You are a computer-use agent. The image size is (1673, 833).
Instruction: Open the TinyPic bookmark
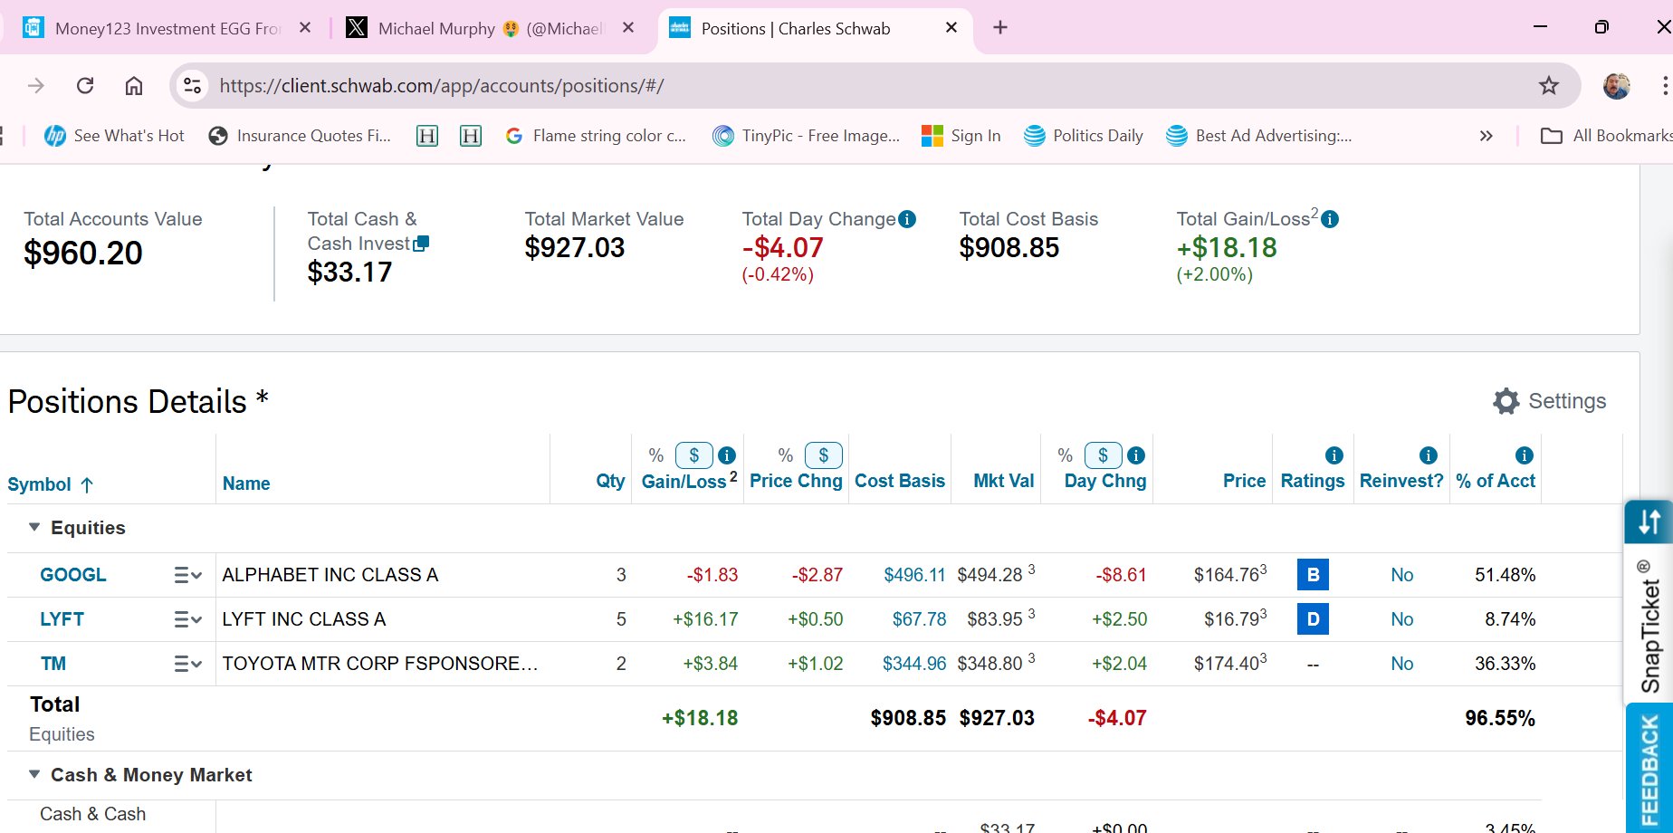coord(807,136)
